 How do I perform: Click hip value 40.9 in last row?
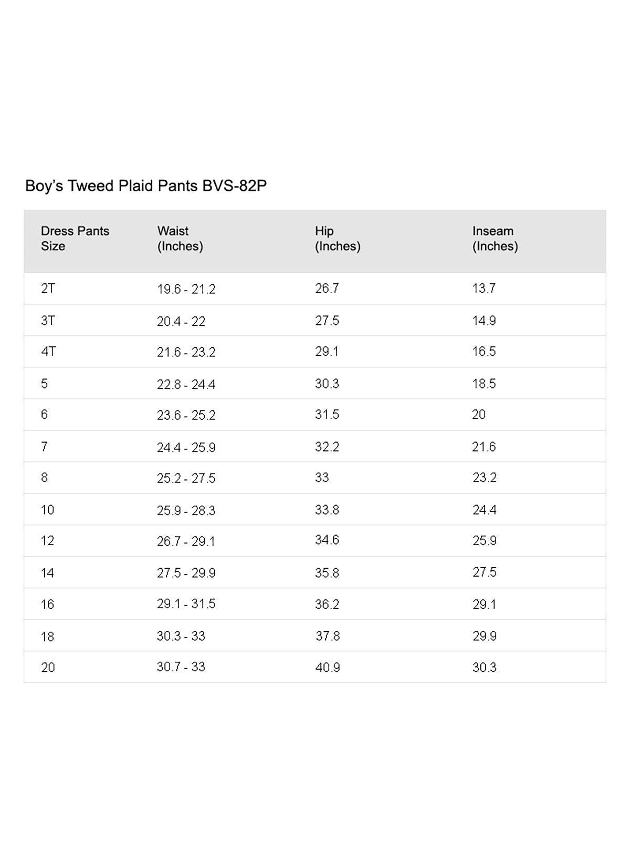(328, 668)
